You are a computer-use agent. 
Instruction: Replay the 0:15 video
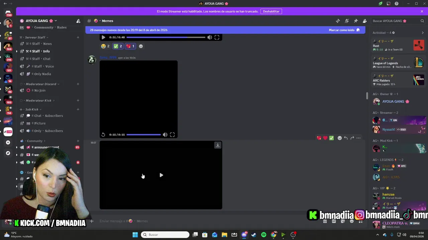click(103, 135)
